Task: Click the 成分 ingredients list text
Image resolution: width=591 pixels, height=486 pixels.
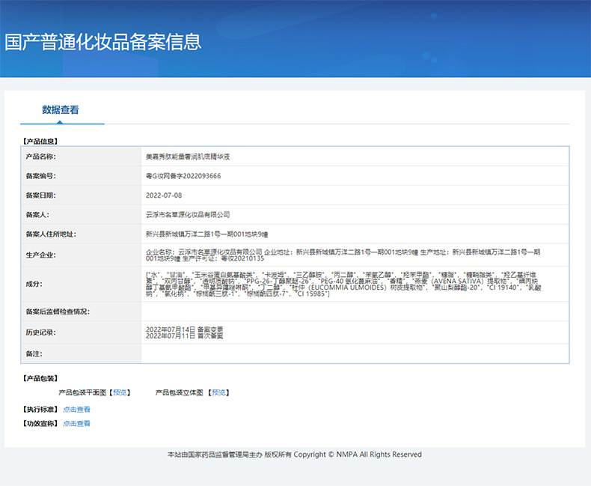Action: pos(343,284)
